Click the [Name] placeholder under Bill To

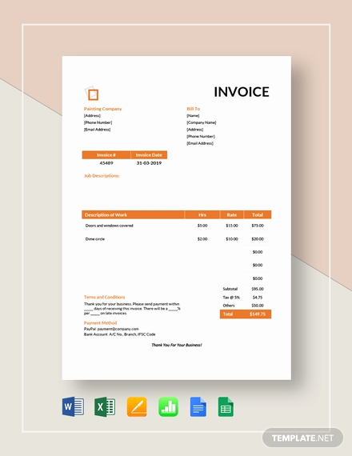pos(193,116)
